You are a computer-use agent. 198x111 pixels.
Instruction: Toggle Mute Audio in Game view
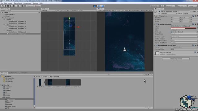[144, 11]
